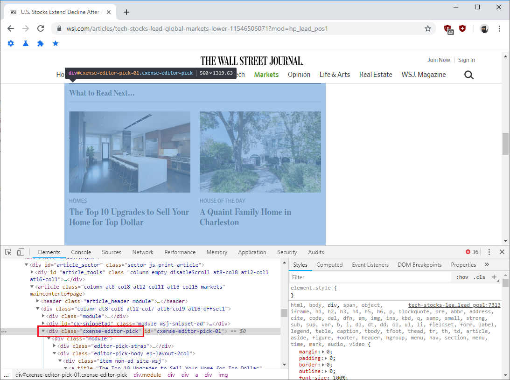This screenshot has width=510, height=380.
Task: Open the DOM Breakpoints tab
Action: [419, 265]
